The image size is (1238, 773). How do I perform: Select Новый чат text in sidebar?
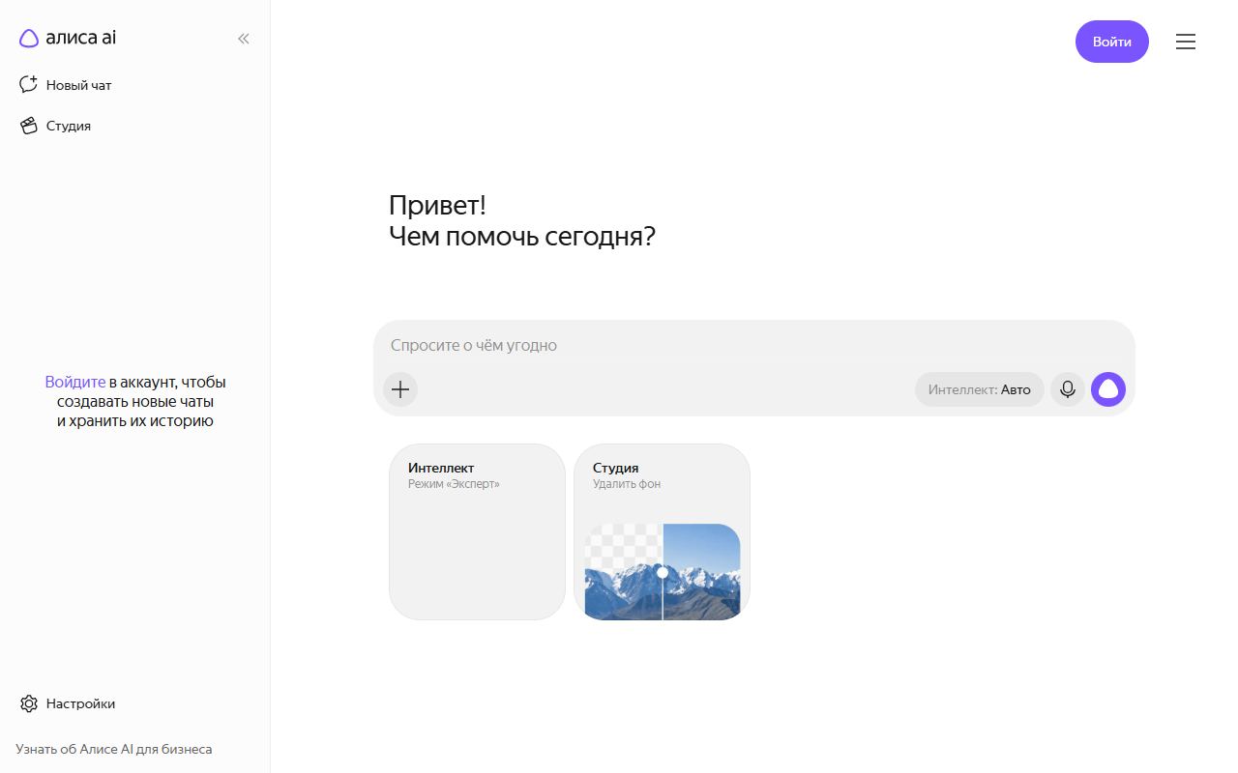point(79,85)
